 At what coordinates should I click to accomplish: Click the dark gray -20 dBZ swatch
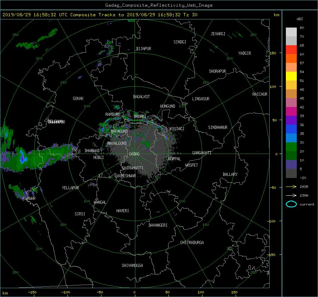pos(291,173)
